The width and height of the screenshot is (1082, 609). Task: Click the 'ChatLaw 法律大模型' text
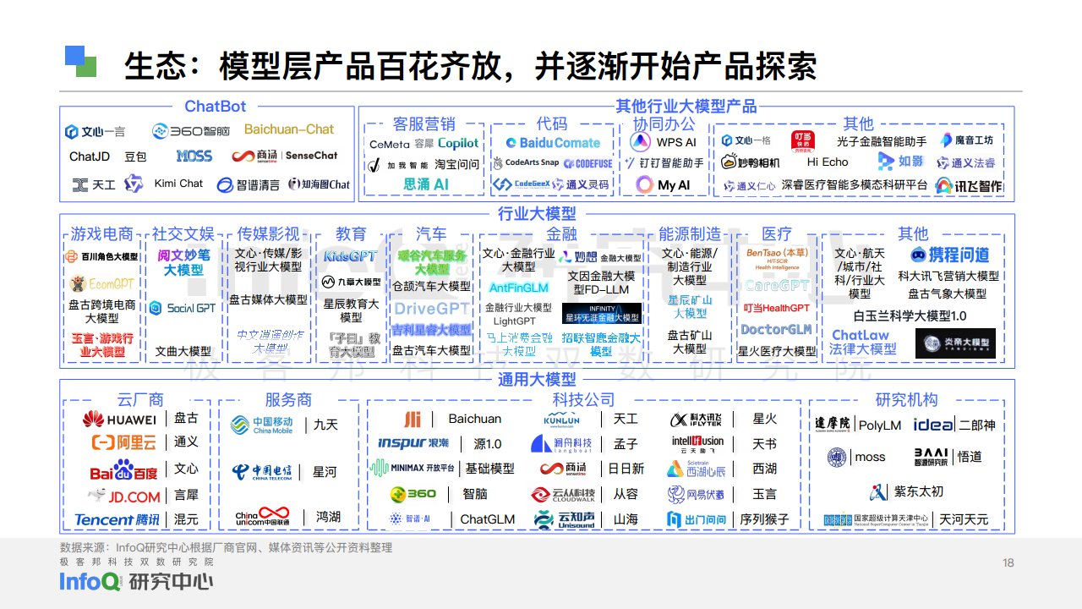tap(862, 342)
